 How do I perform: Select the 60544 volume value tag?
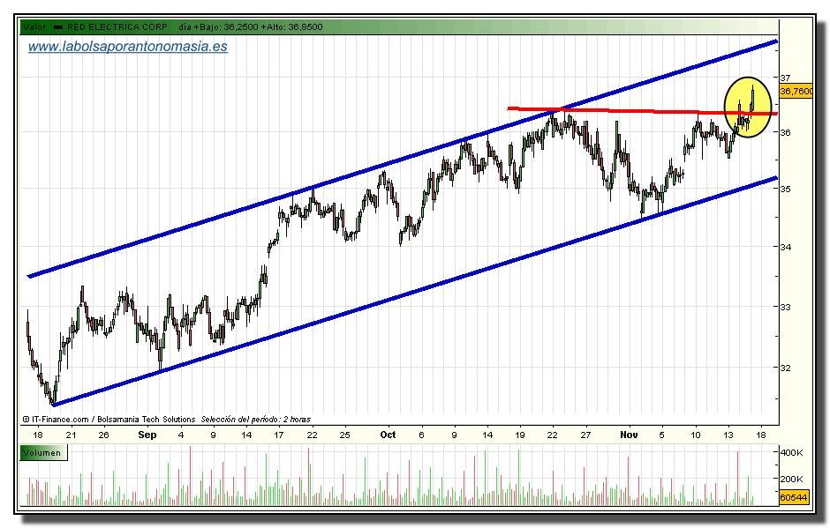tap(794, 497)
